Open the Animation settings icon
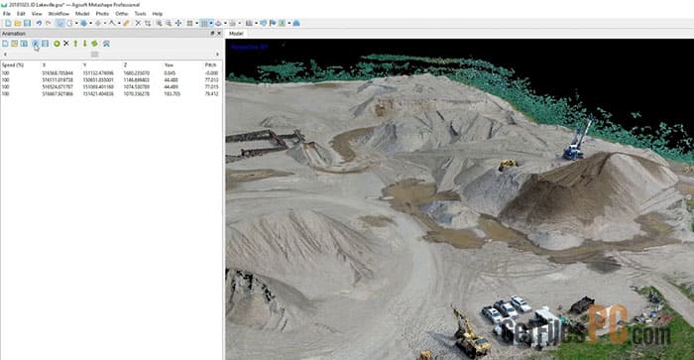 (x=106, y=44)
